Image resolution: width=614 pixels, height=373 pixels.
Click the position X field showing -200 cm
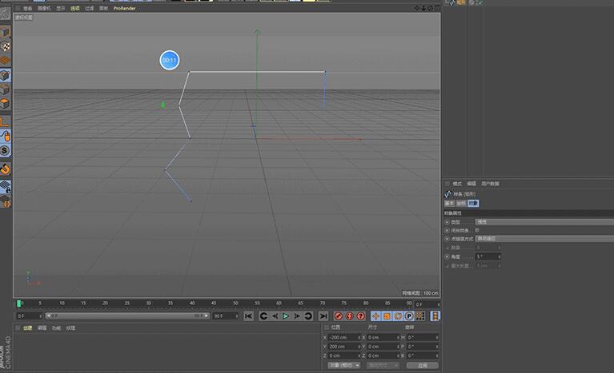coord(344,337)
